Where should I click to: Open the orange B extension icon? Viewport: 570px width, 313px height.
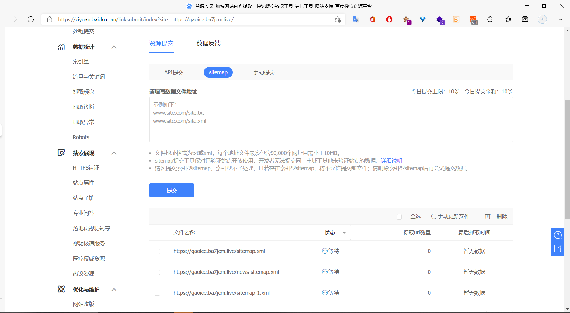[456, 19]
